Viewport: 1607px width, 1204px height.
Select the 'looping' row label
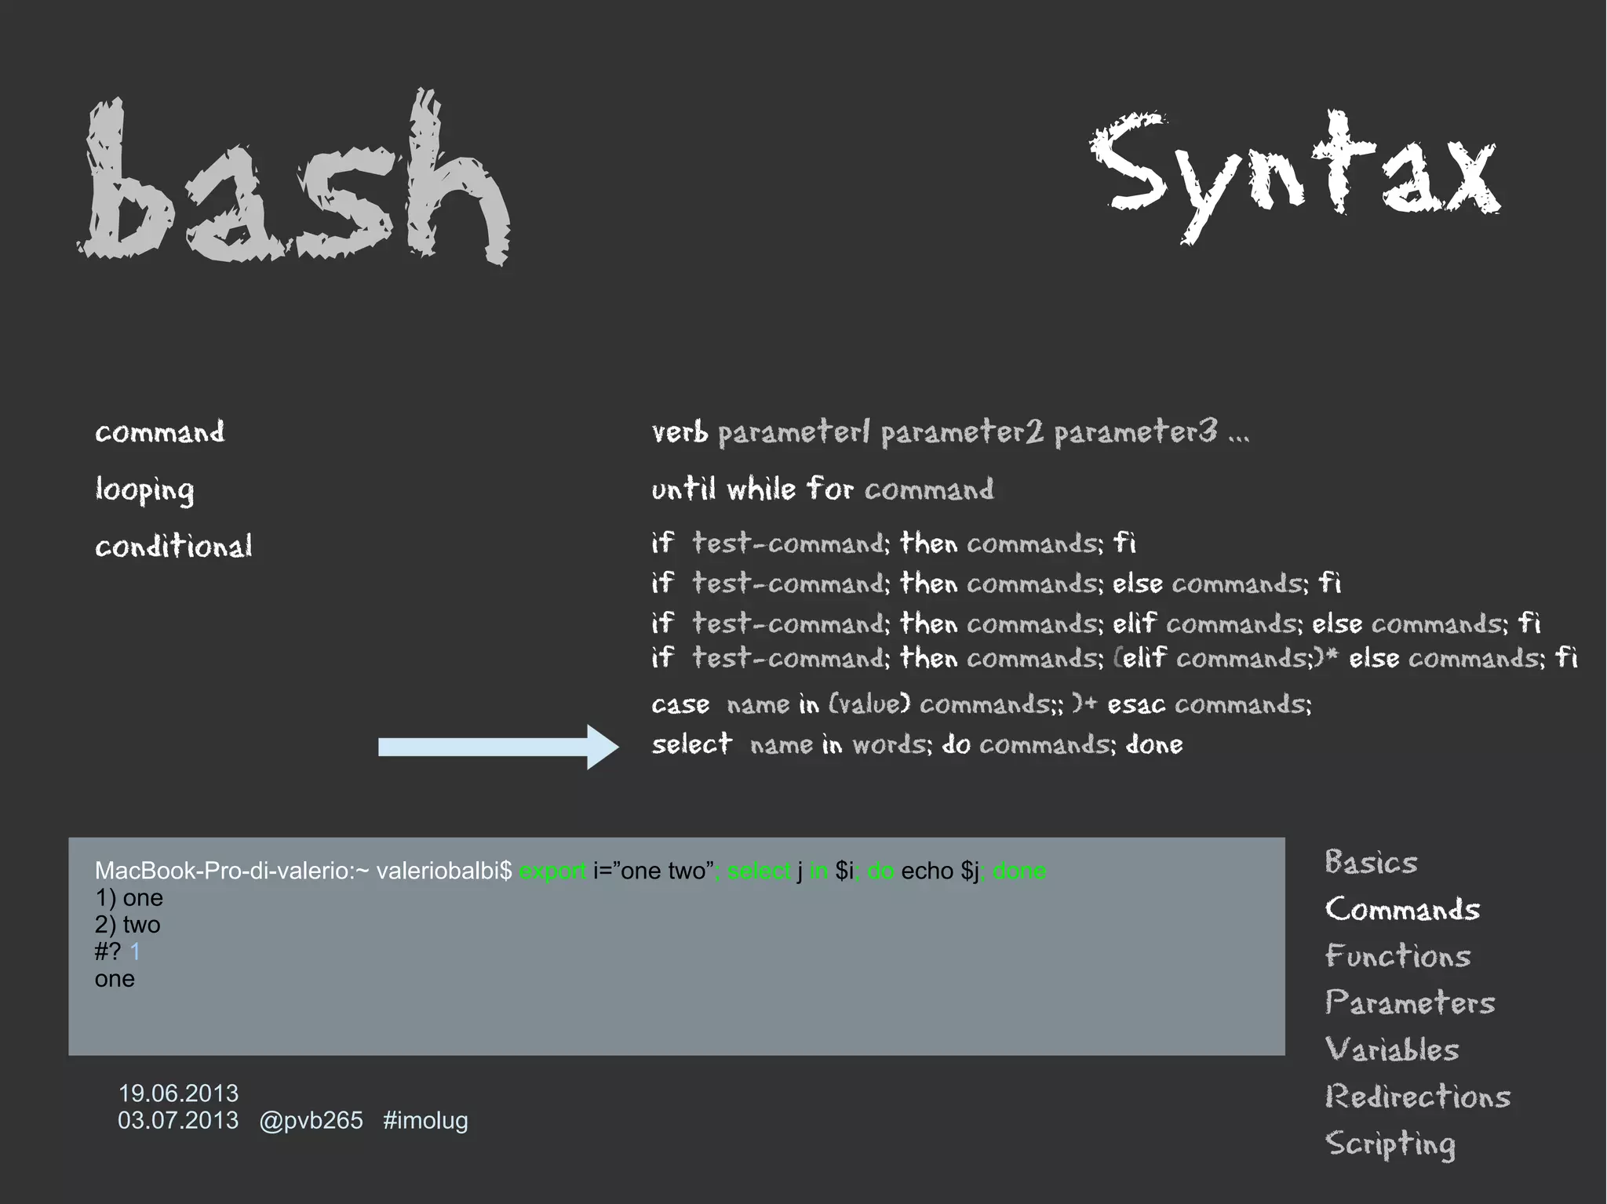(x=144, y=490)
